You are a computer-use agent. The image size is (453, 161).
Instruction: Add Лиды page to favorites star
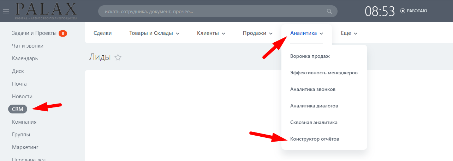click(118, 57)
